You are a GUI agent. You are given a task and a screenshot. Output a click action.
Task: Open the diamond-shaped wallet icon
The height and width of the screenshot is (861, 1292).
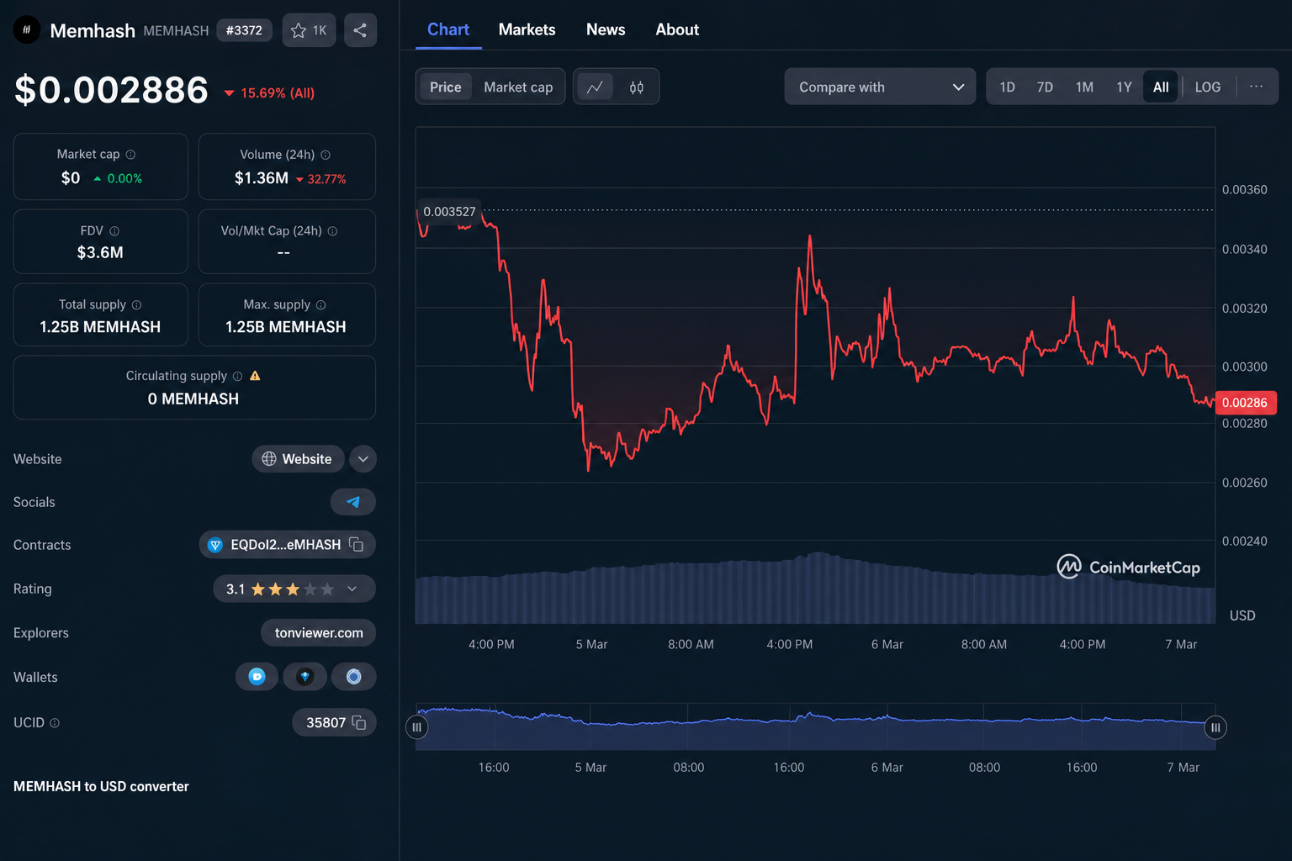[305, 677]
